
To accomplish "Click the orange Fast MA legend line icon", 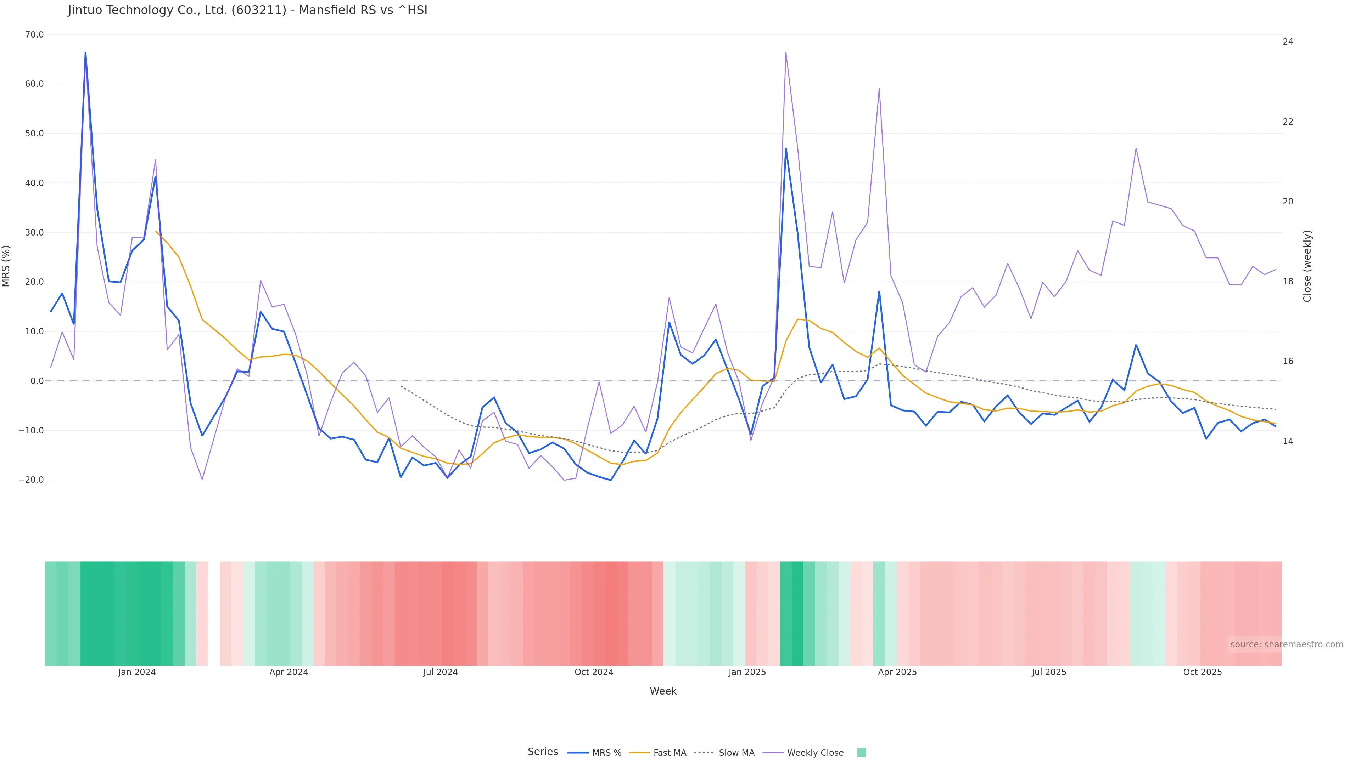I will tap(639, 752).
